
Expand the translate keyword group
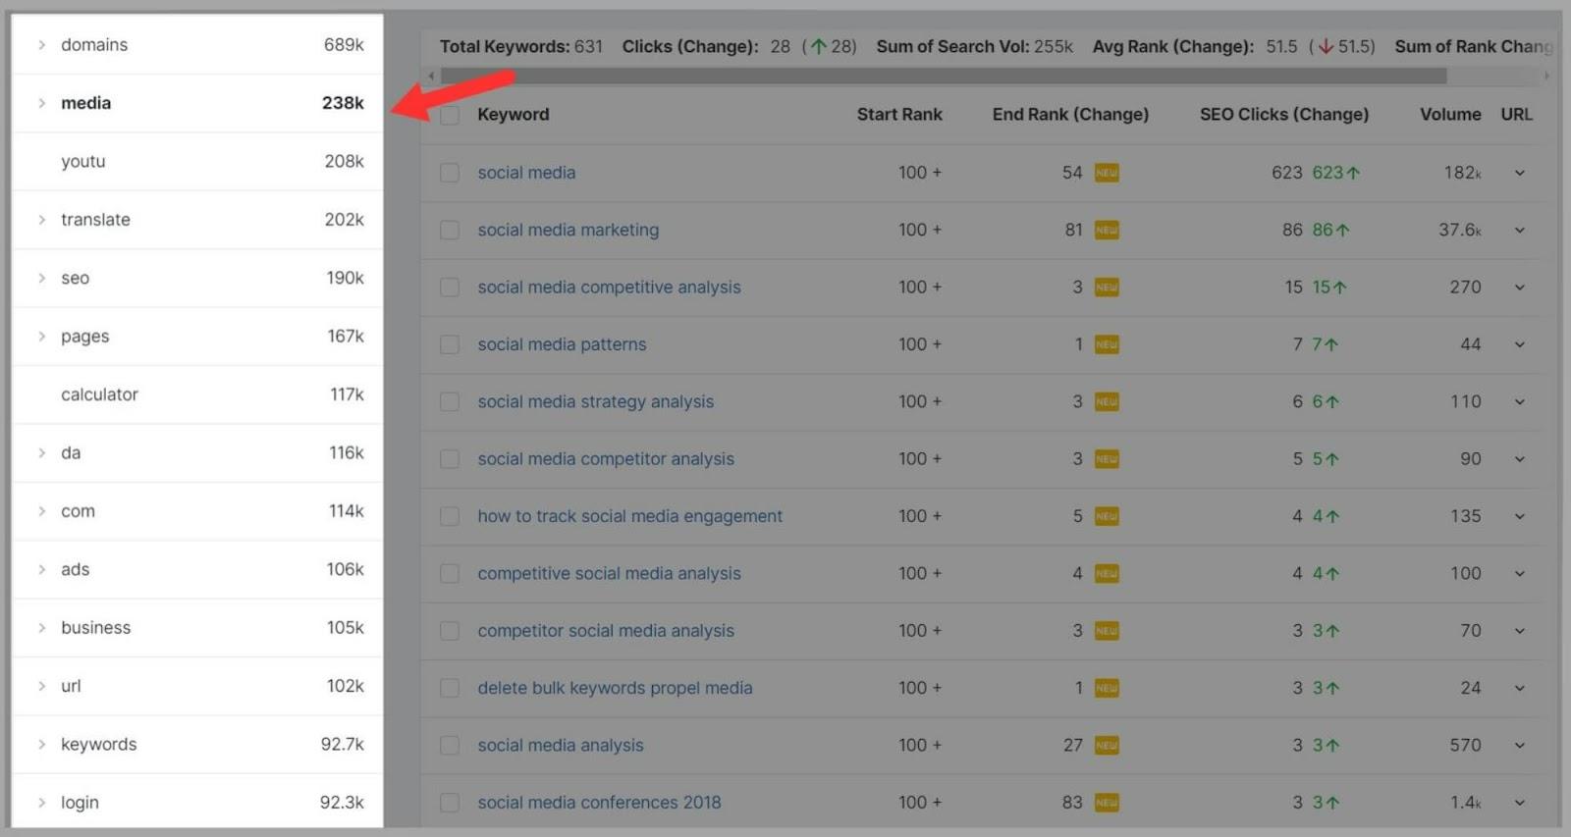(42, 220)
